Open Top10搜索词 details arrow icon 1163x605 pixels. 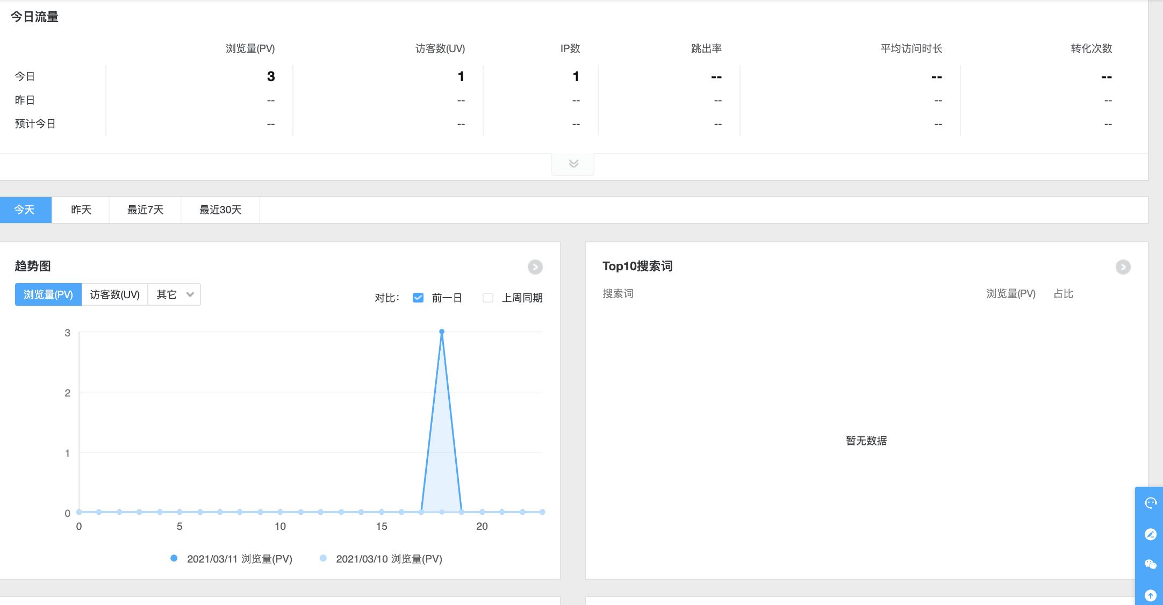tap(1123, 267)
